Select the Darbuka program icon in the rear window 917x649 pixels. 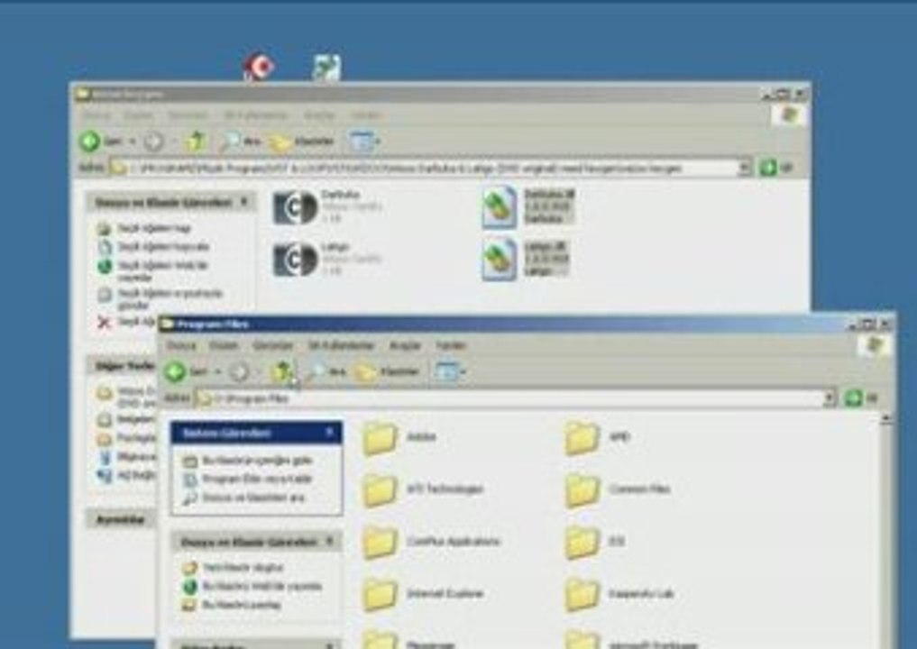pyautogui.click(x=327, y=206)
